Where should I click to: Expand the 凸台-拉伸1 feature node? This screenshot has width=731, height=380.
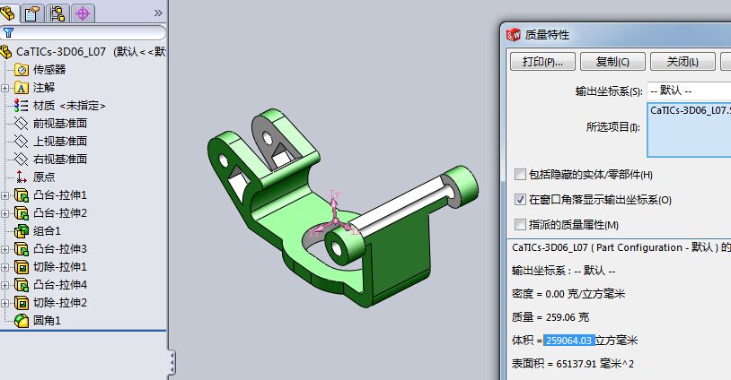coord(4,195)
